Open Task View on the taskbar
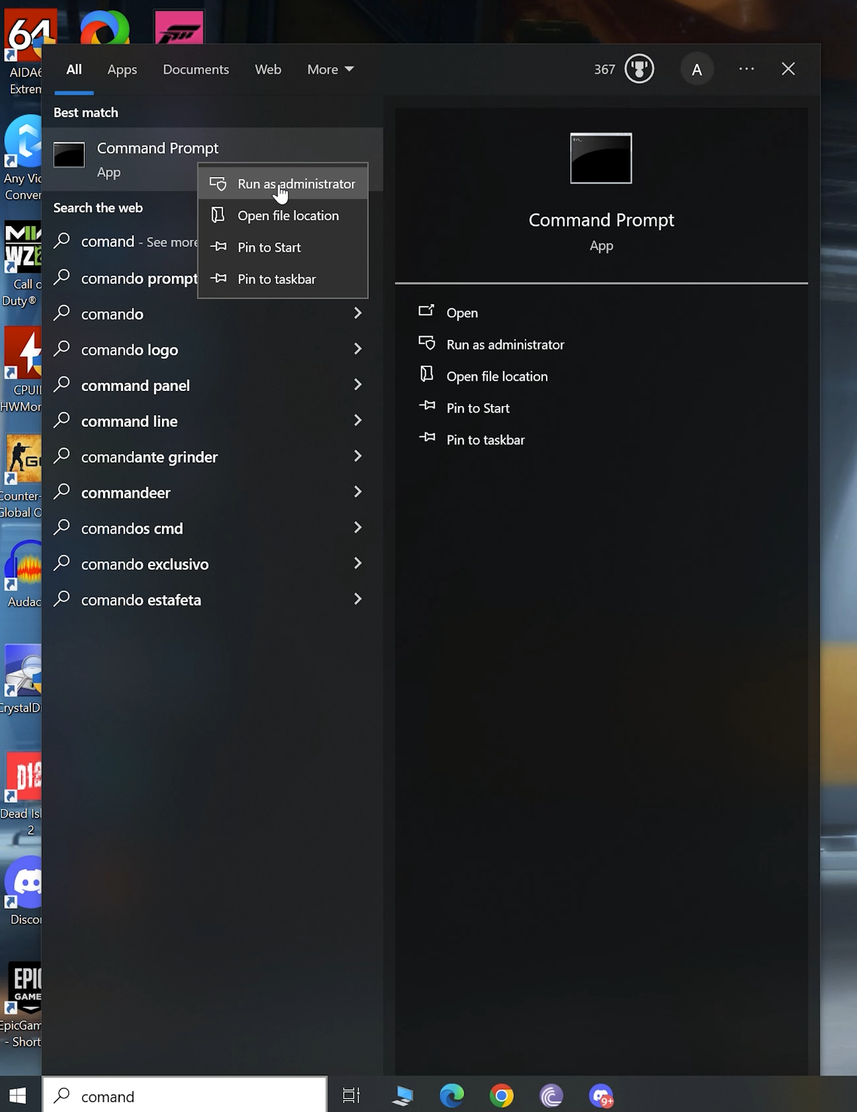Viewport: 857px width, 1112px height. point(351,1095)
